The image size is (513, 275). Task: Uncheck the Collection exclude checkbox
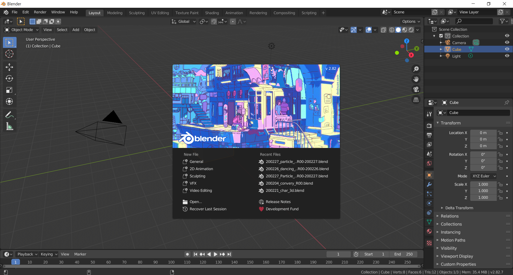tap(441, 36)
